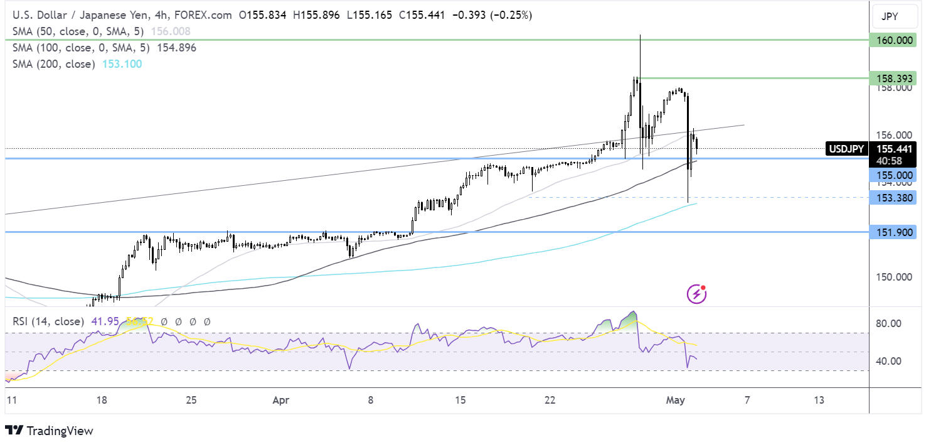The width and height of the screenshot is (931, 447).
Task: Click the JPY currency button
Action: click(x=896, y=15)
